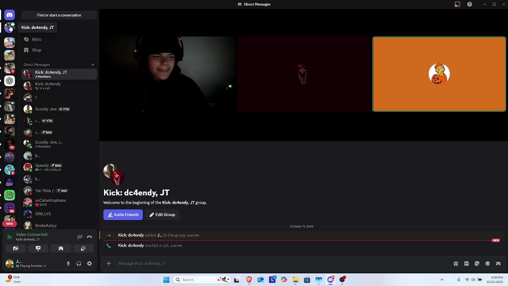The image size is (508, 286).
Task: Open the sticker picker
Action: (477, 263)
